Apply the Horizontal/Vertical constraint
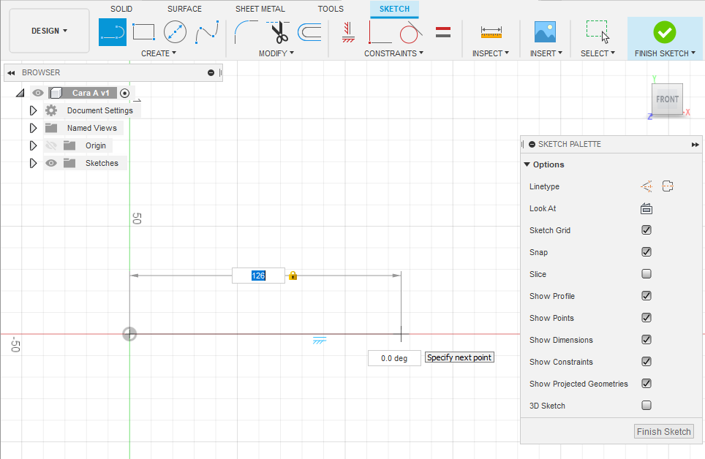Image resolution: width=705 pixels, height=459 pixels. 348,32
